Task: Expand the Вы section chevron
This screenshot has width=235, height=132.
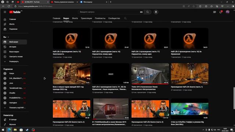Action: (8, 37)
